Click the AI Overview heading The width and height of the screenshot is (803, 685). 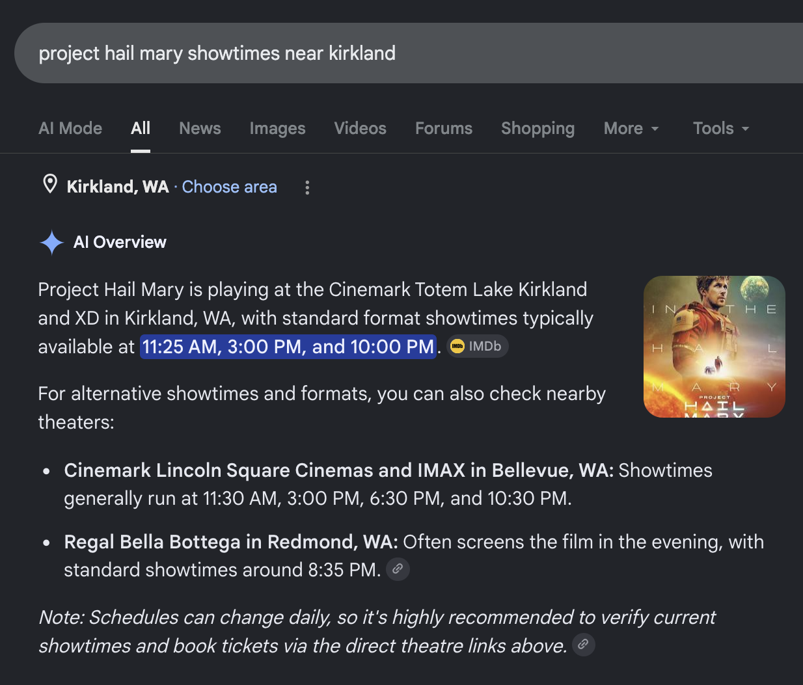[x=120, y=242]
